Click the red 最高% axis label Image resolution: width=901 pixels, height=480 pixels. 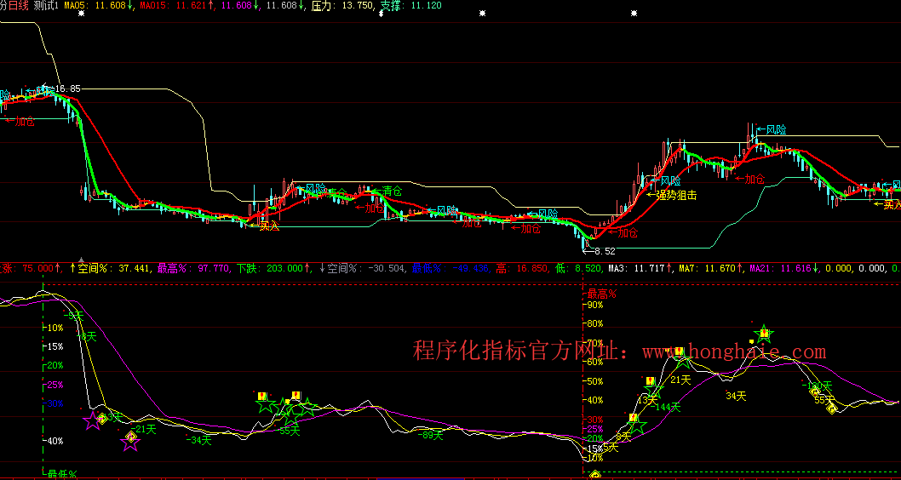[x=601, y=294]
